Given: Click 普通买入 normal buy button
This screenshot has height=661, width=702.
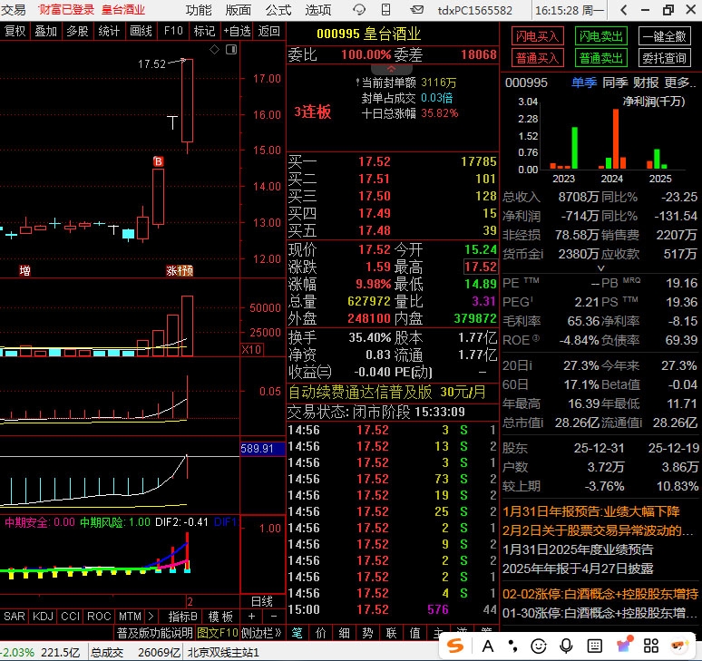Looking at the screenshot, I should tap(537, 58).
